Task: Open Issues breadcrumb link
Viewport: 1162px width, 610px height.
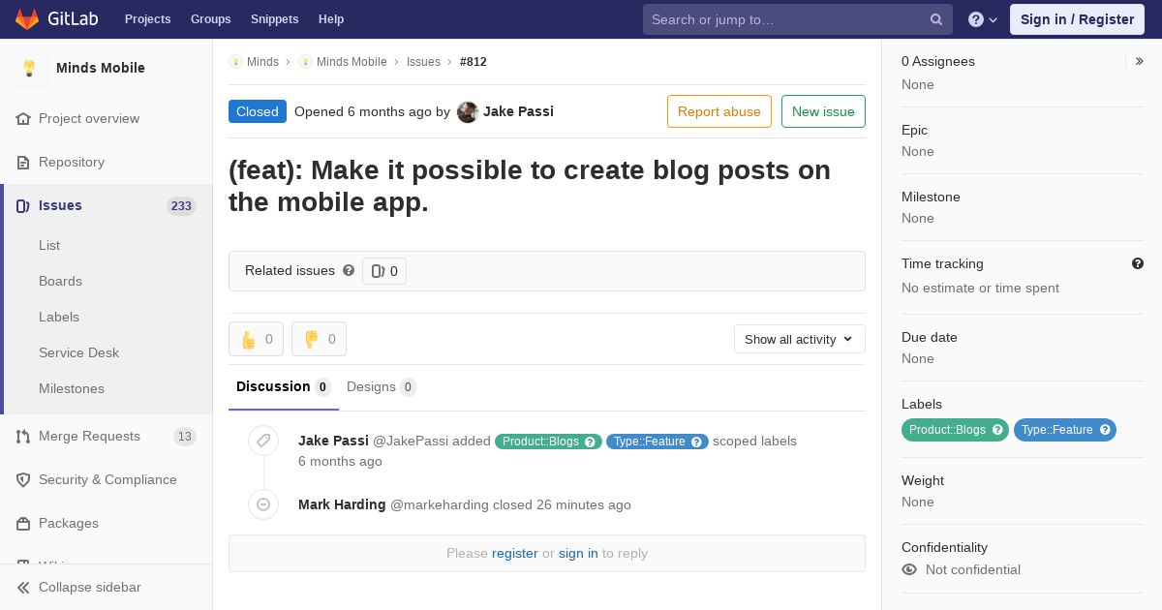Action: click(x=423, y=62)
